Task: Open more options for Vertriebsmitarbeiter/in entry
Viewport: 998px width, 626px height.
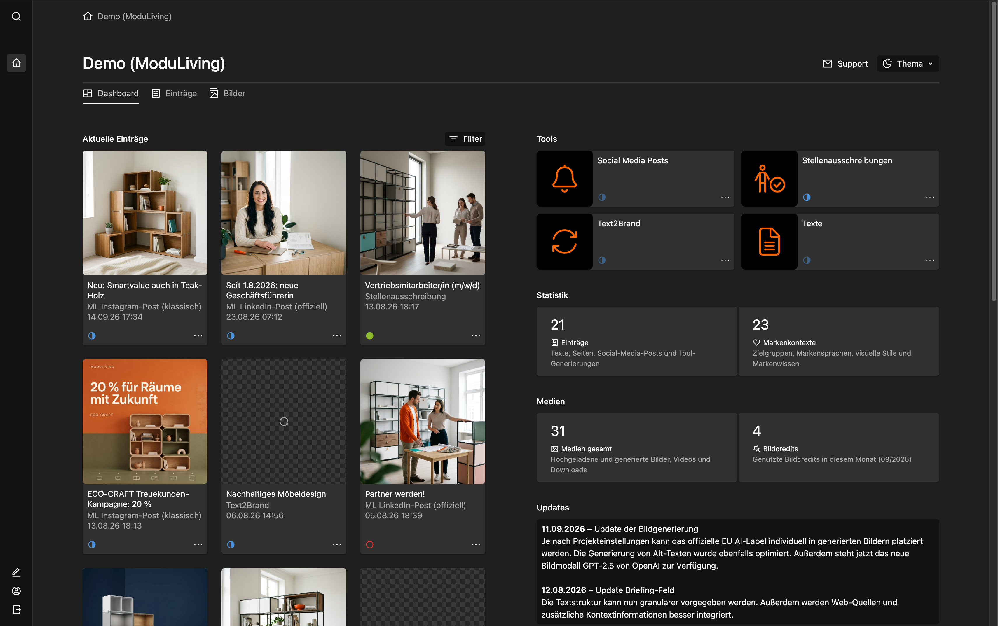Action: click(x=476, y=336)
